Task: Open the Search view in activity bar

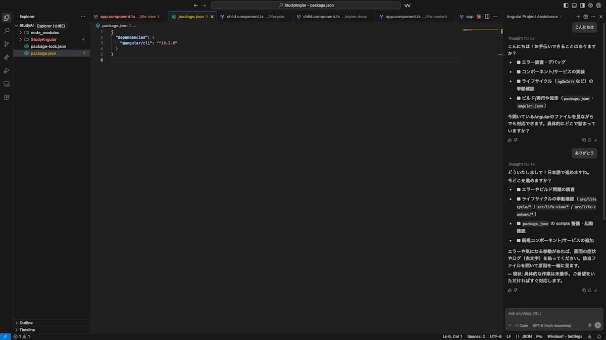Action: point(7,31)
